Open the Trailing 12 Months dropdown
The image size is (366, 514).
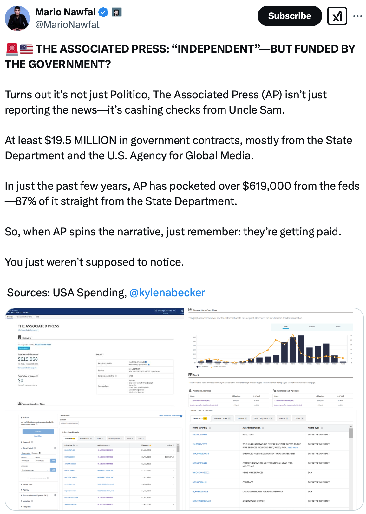[x=165, y=311]
